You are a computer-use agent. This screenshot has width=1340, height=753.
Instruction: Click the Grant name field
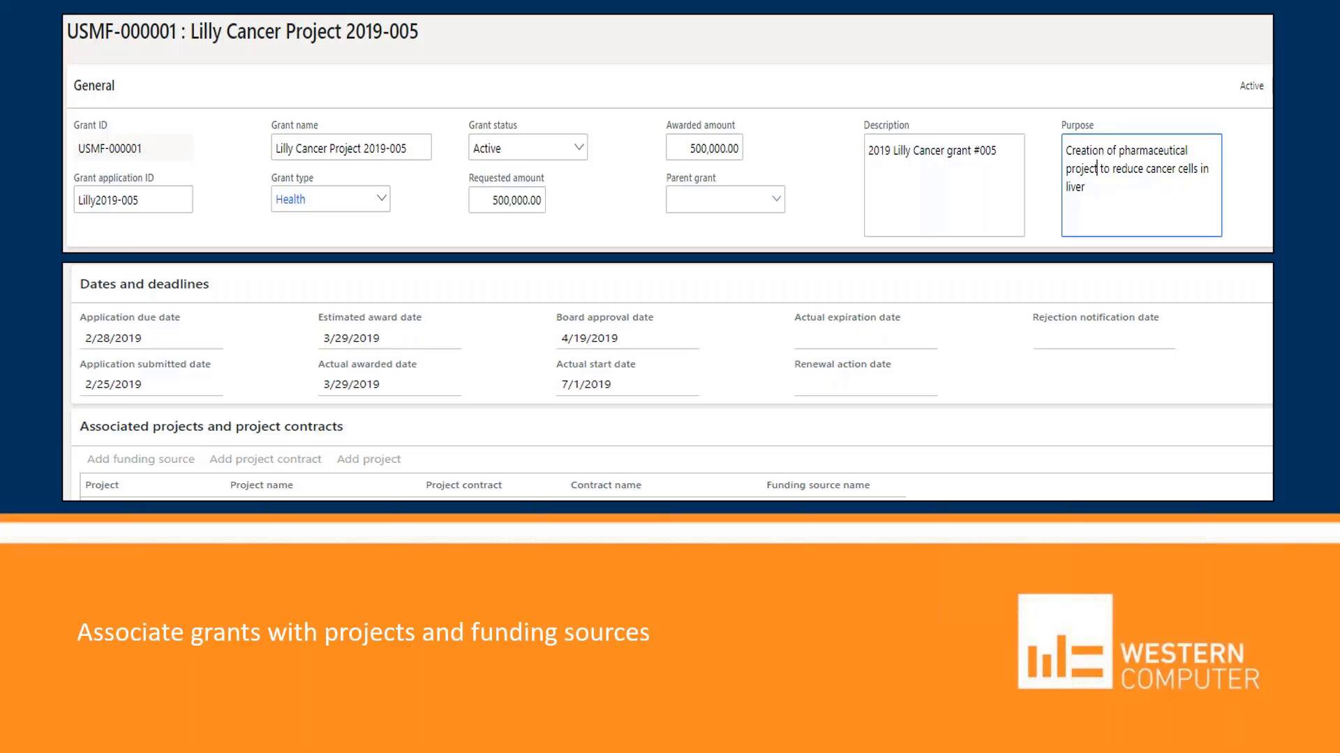click(350, 148)
